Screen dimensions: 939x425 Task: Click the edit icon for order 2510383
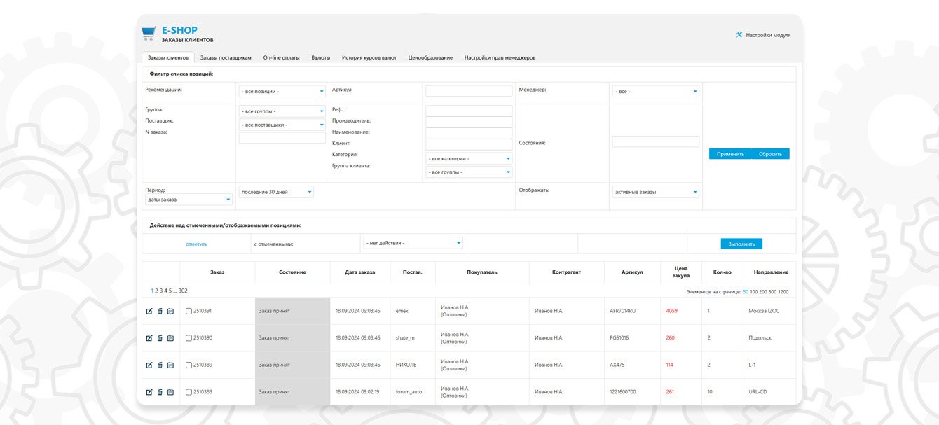coord(149,392)
